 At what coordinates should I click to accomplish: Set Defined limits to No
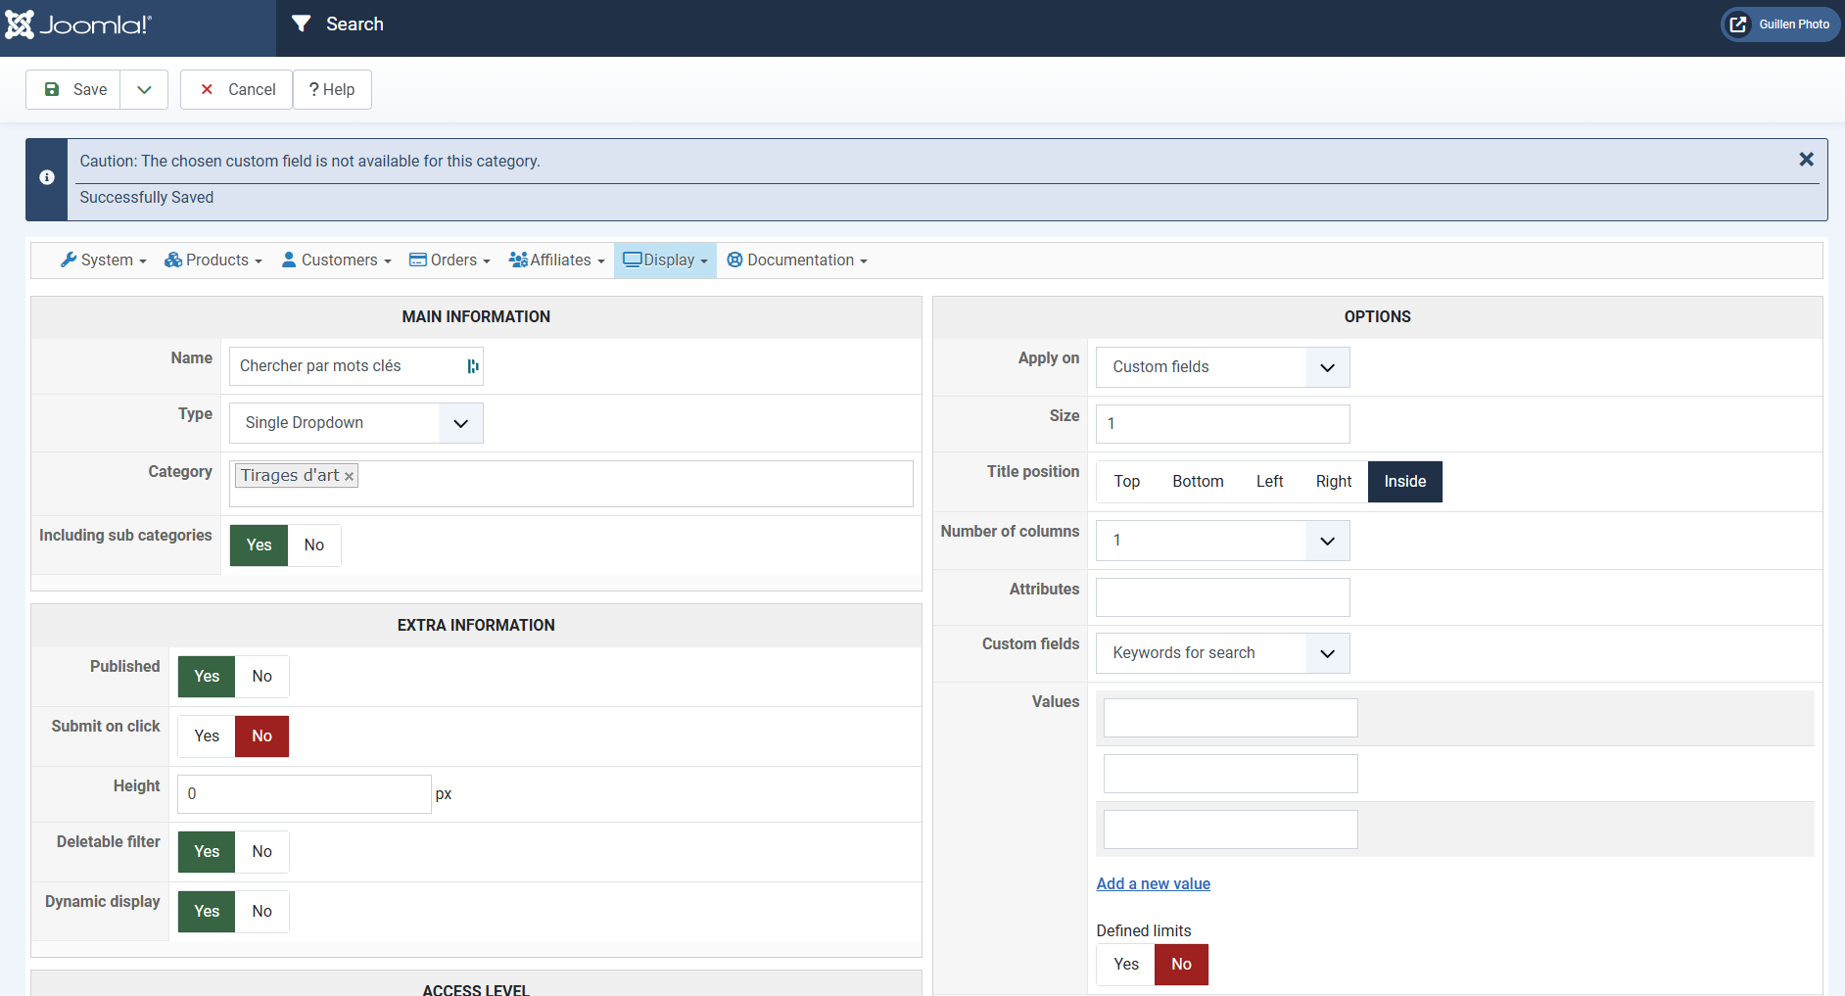pos(1182,965)
